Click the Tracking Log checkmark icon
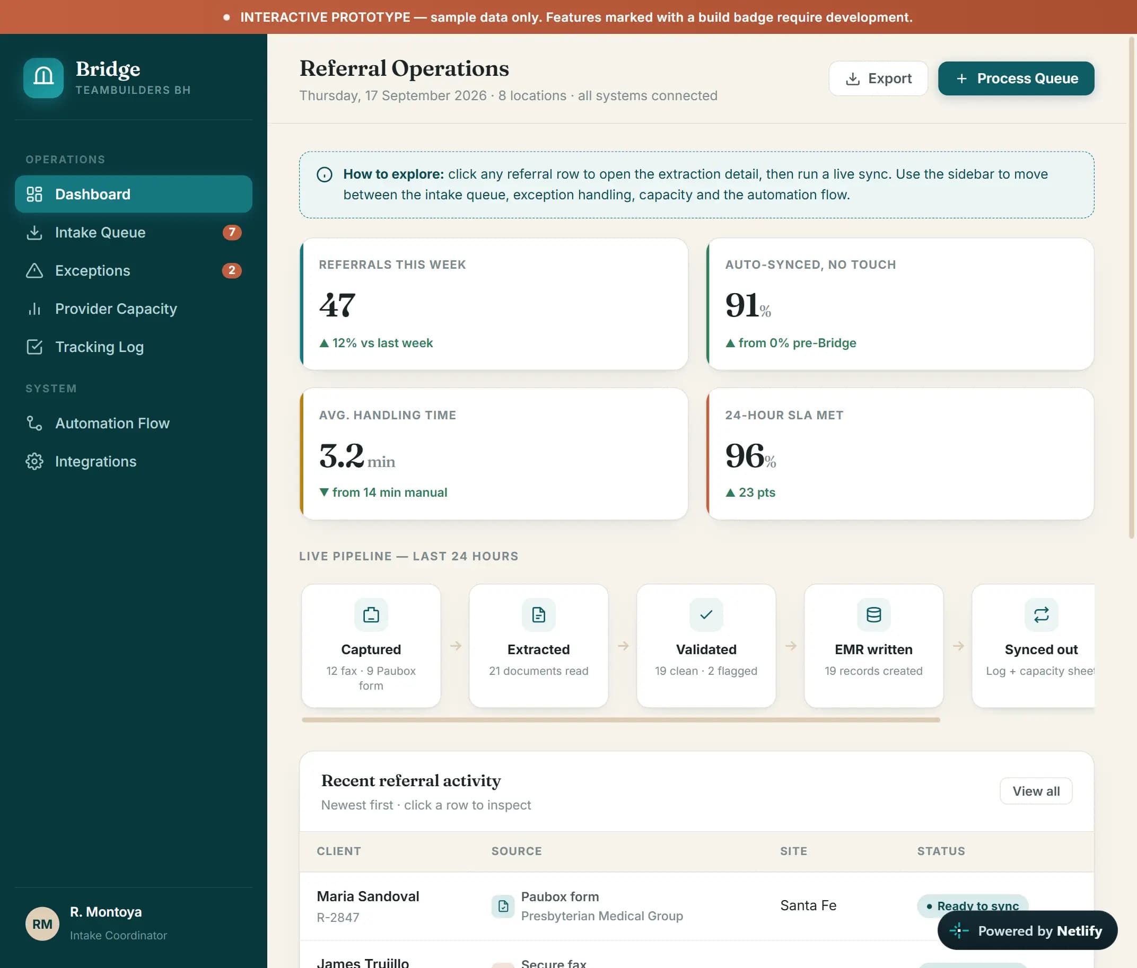The width and height of the screenshot is (1137, 968). 34,347
